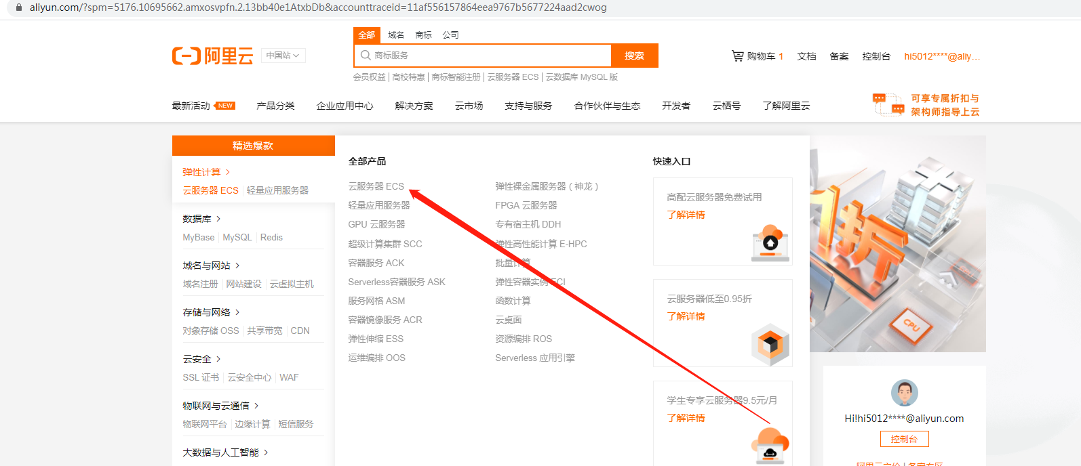1081x466 pixels.
Task: Expand the 弹性计算 category
Action: 206,172
